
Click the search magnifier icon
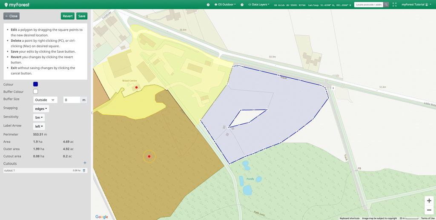[386, 5]
